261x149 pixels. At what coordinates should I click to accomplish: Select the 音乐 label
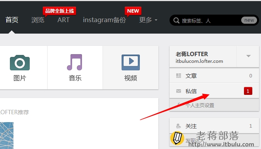click(x=75, y=78)
